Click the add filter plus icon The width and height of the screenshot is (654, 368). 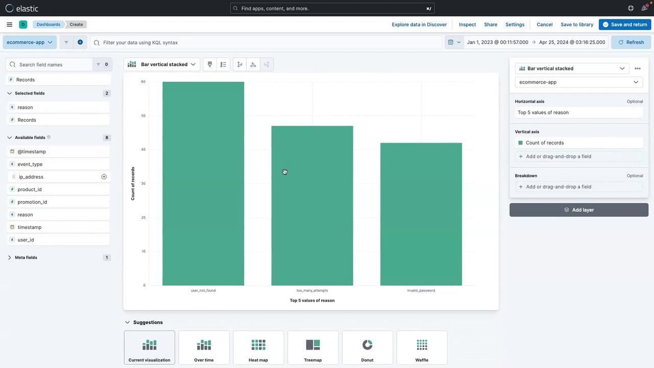point(80,42)
